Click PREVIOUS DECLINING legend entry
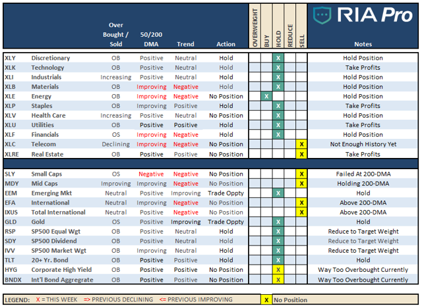This screenshot has height=308, width=422. pyautogui.click(x=118, y=299)
